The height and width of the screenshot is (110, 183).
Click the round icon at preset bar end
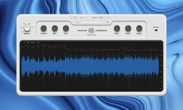coord(108,22)
